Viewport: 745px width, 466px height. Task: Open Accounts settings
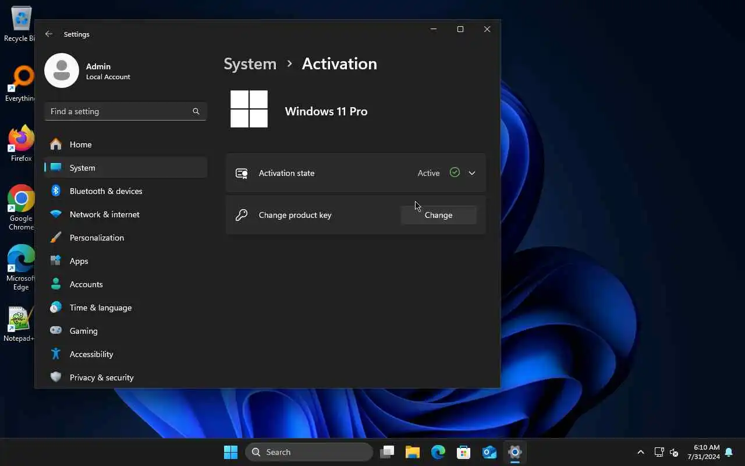coord(126,284)
